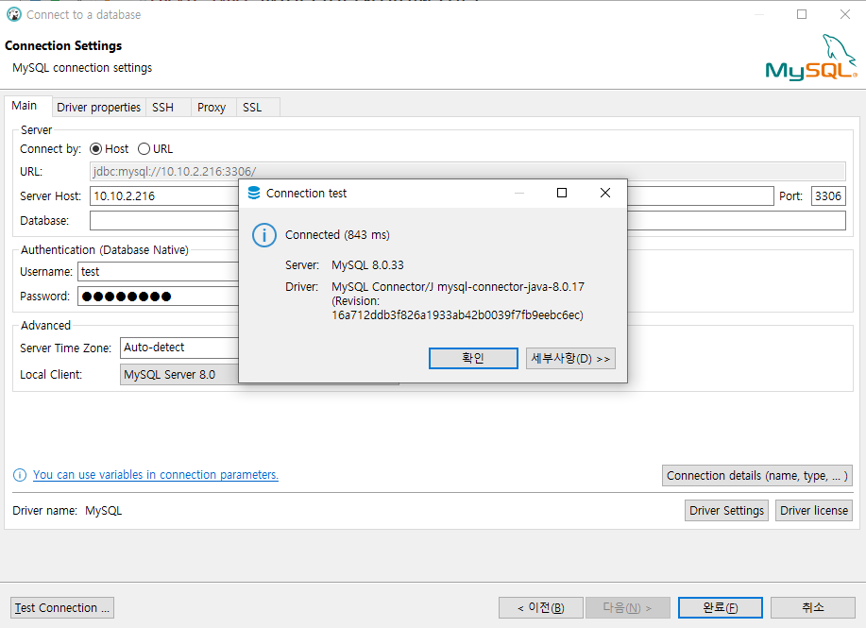Screen dimensions: 866x628
Task: Minimize the Connection test dialog
Action: pos(519,193)
